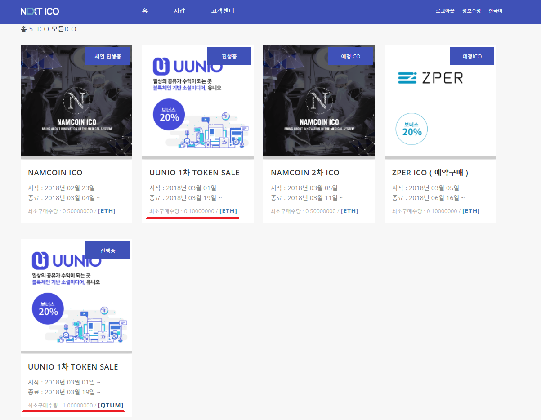
Task: Click the UUNIO logo icon on QTUM card
Action: point(40,260)
